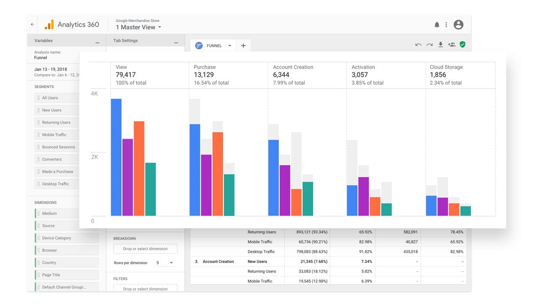Viewport: 549px width, 308px height.
Task: Click the Filters drop dimension box
Action: point(145,288)
